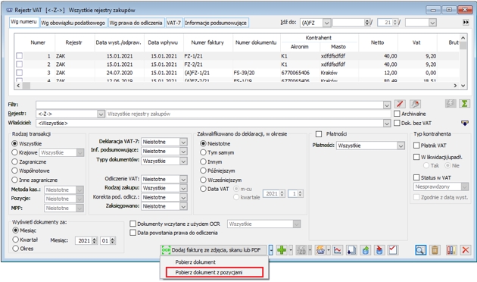The height and width of the screenshot is (282, 477).
Task: Click in the Filtr input field
Action: 210,105
